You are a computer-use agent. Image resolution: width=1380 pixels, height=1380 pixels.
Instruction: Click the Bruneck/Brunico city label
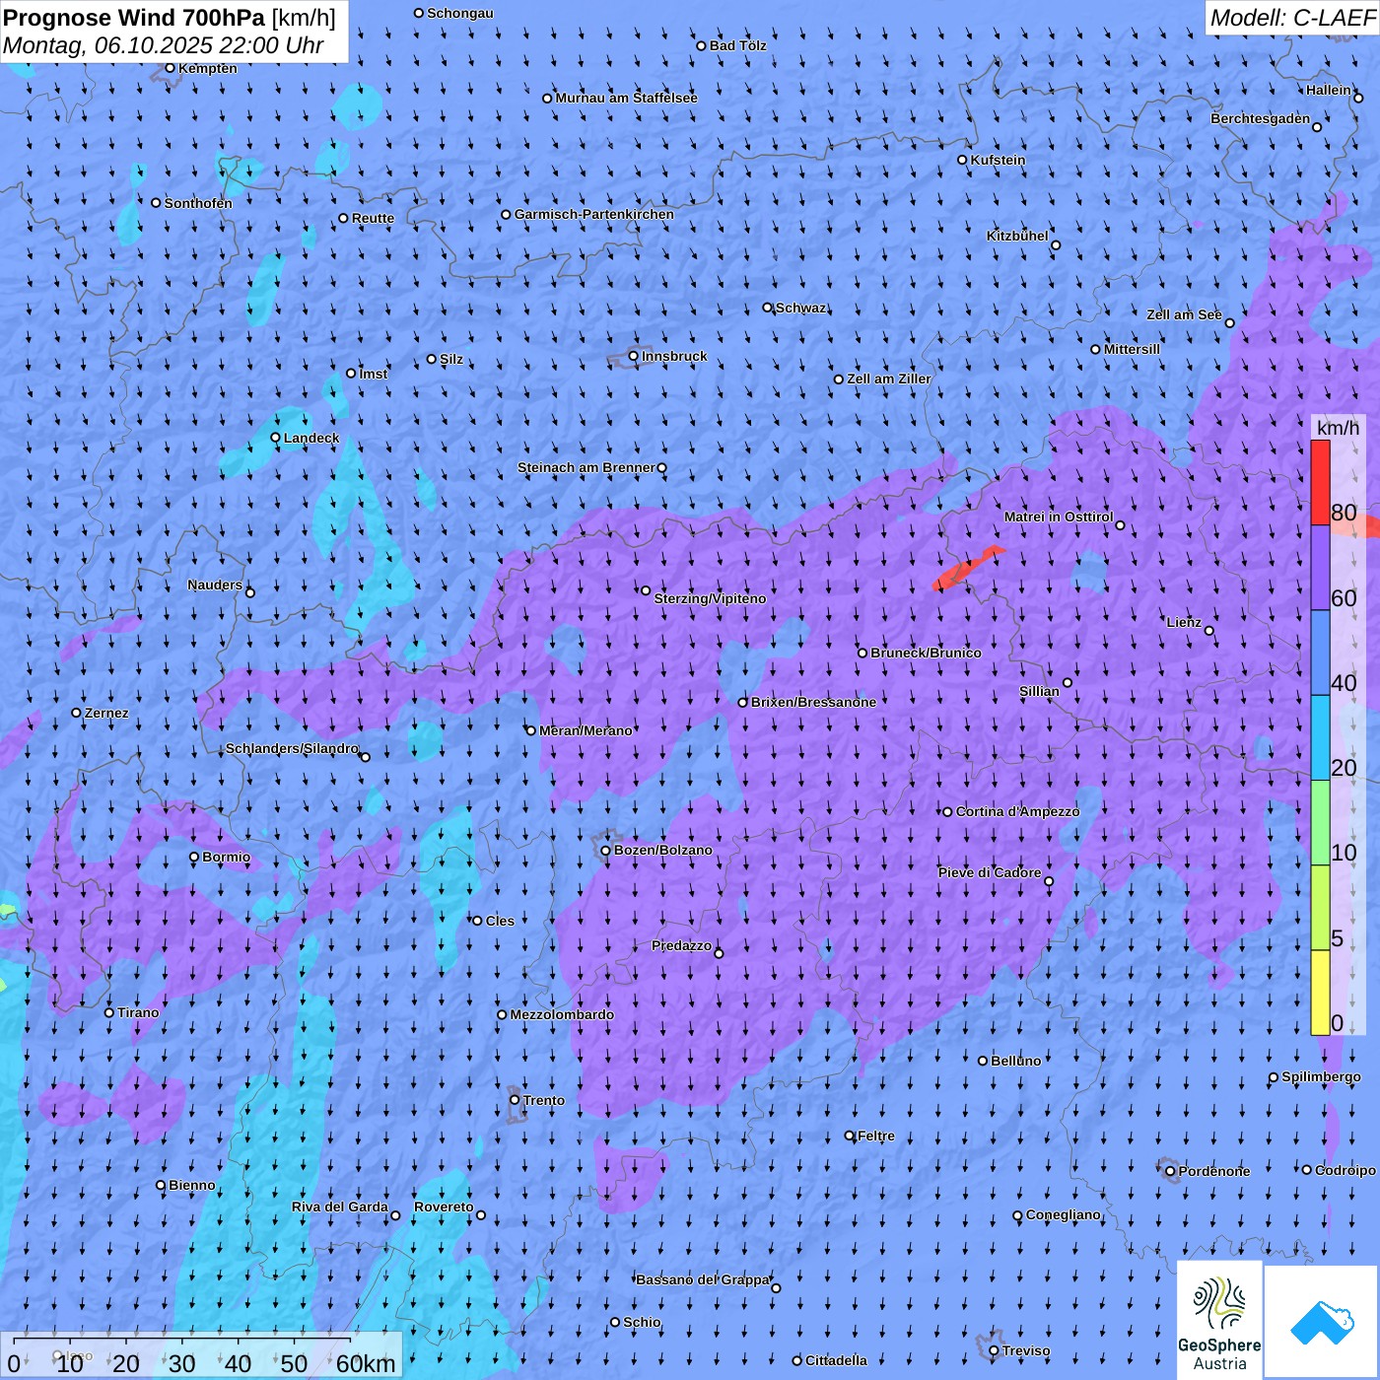pyautogui.click(x=926, y=653)
